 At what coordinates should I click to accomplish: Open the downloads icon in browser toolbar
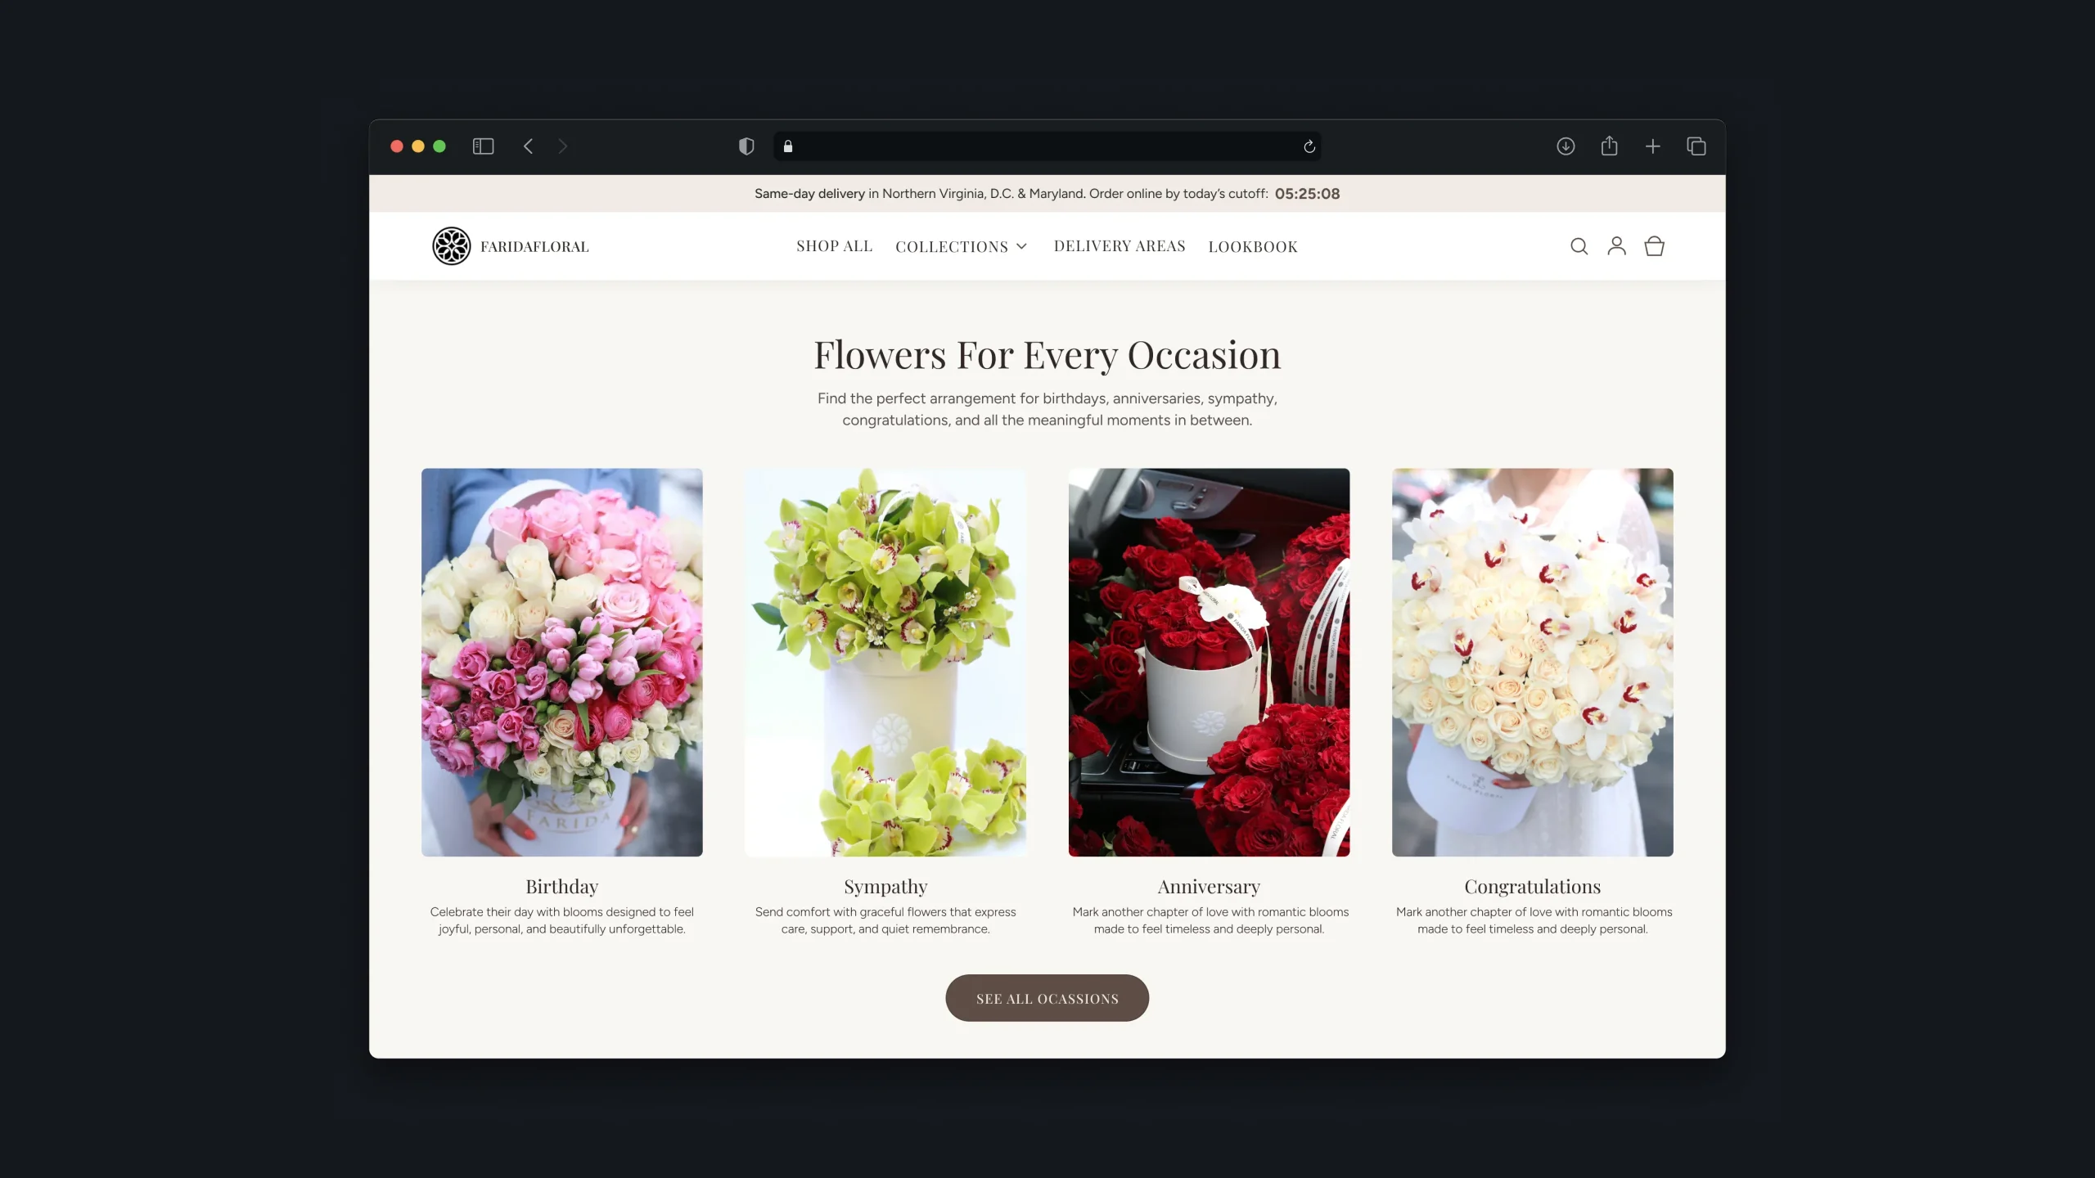[1566, 146]
